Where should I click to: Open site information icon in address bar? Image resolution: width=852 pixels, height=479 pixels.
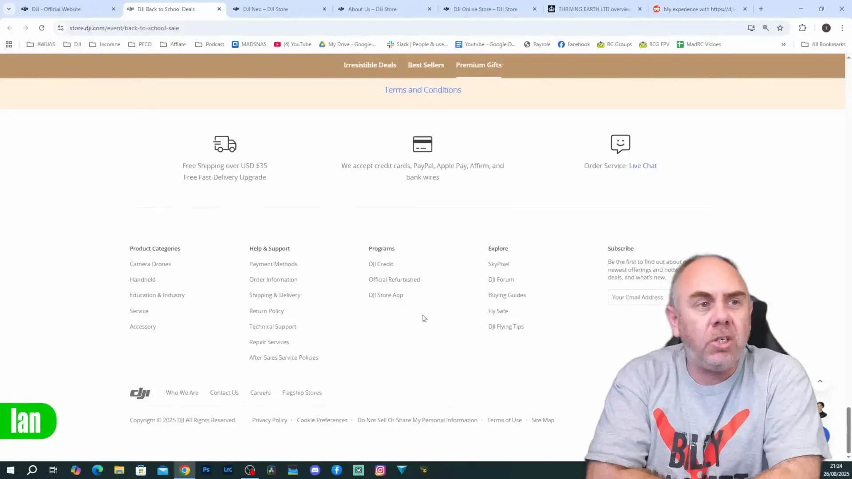pos(61,28)
